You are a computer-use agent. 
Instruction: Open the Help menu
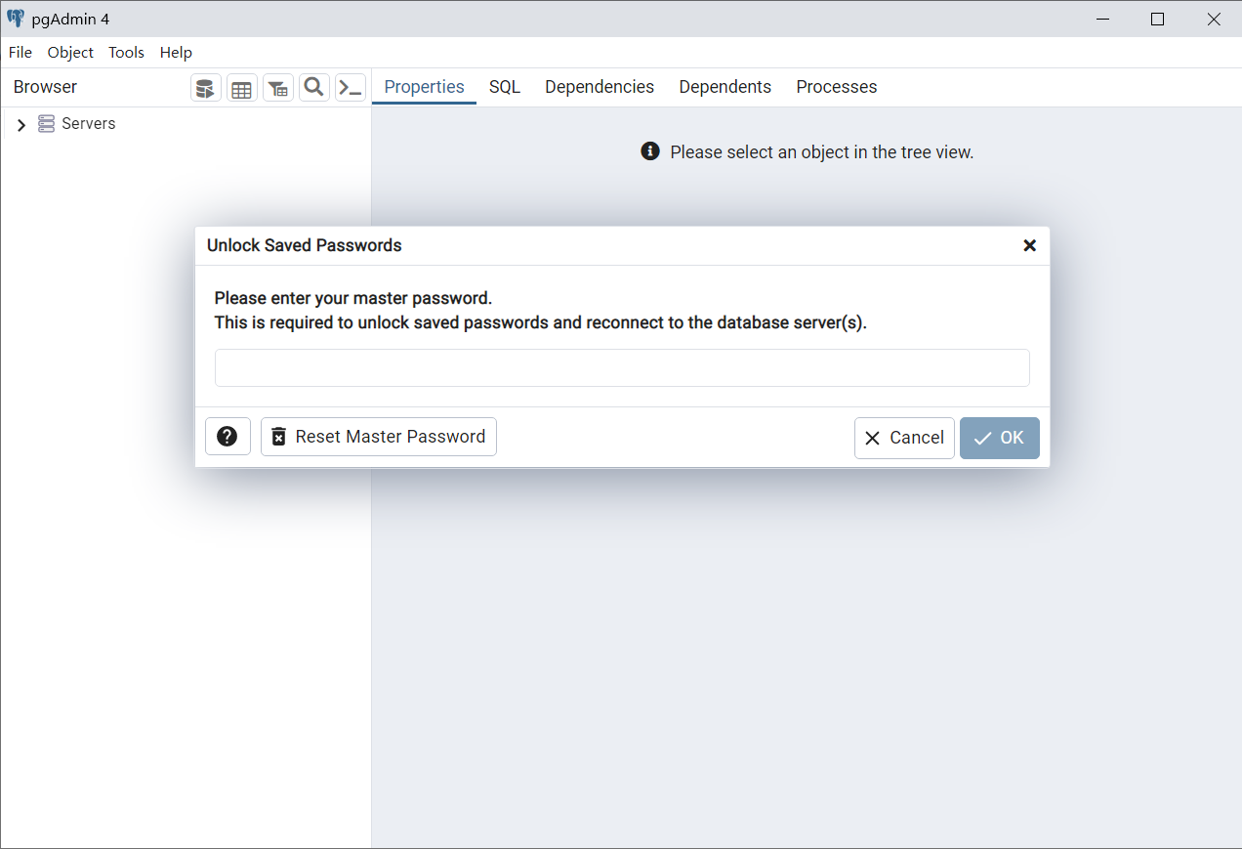click(176, 53)
